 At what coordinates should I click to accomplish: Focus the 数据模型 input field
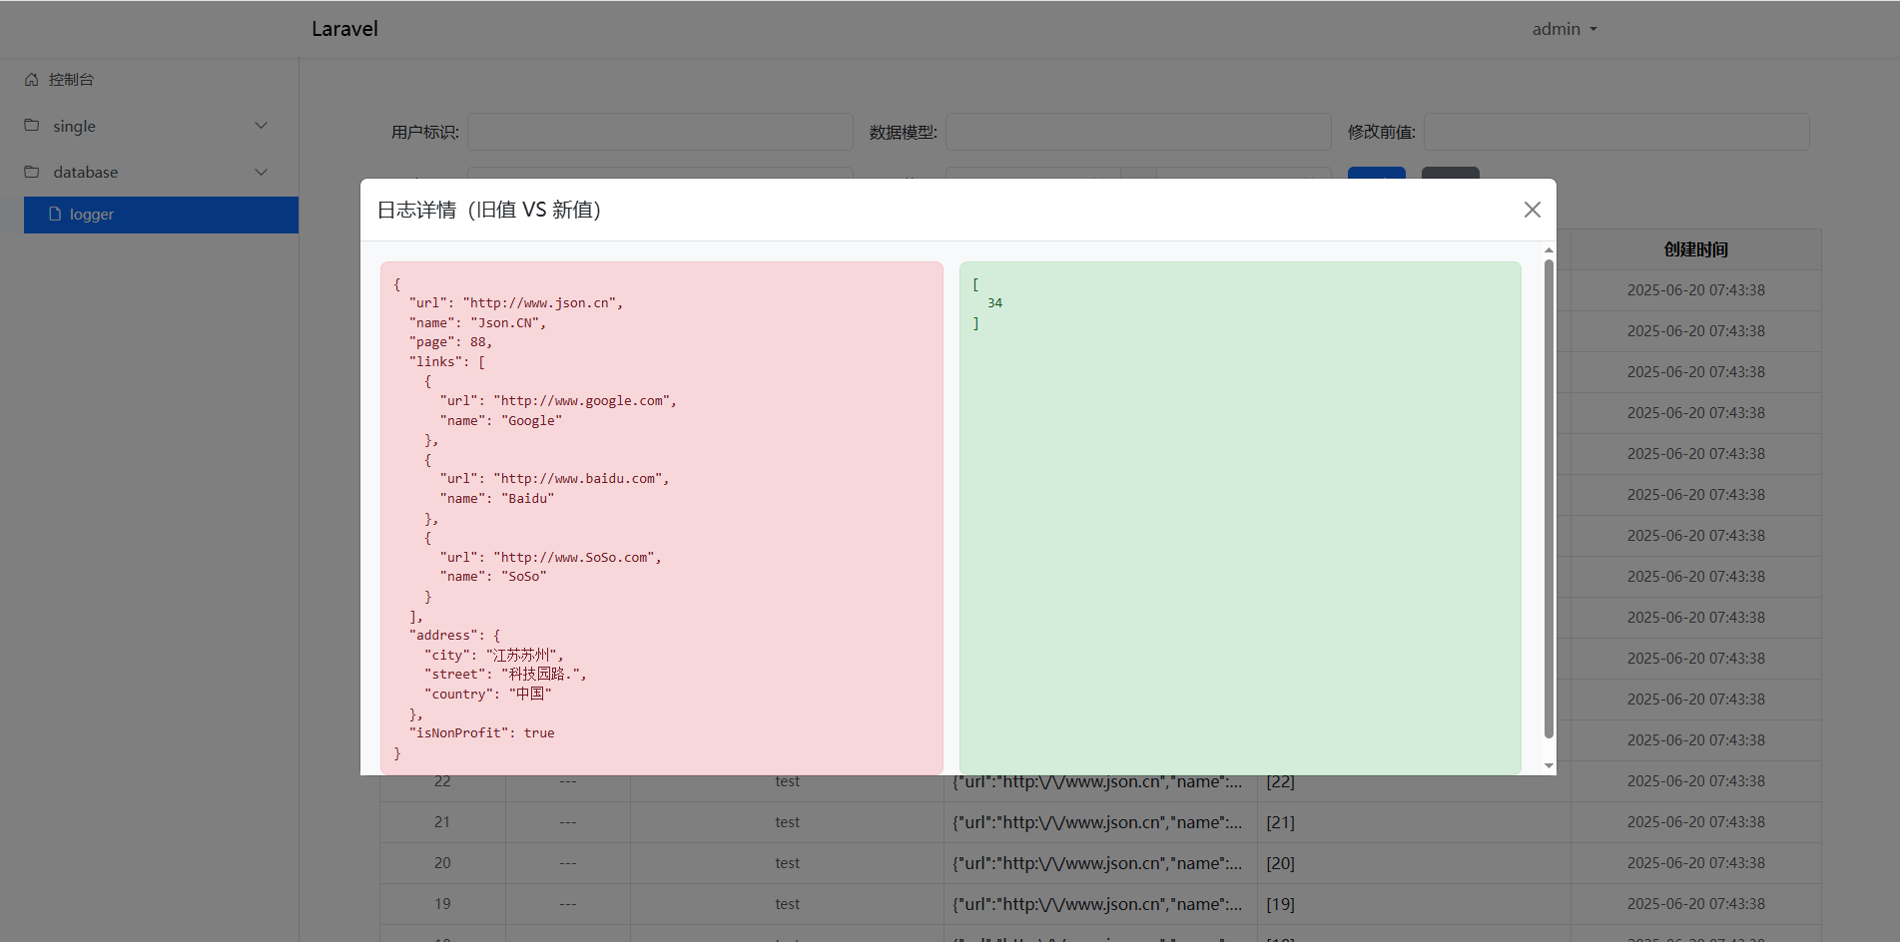pyautogui.click(x=1137, y=132)
